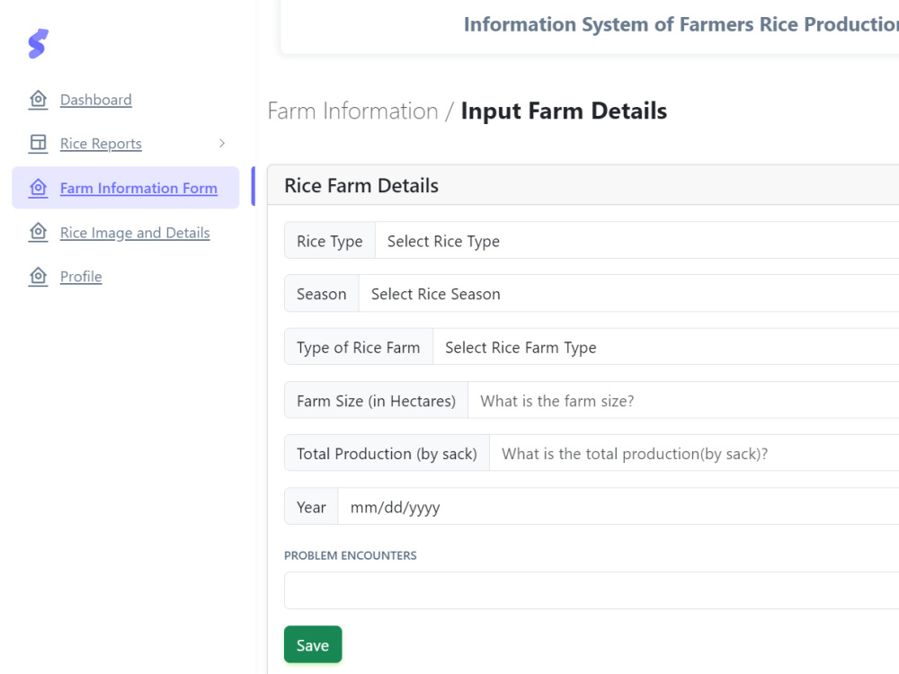Expand the Rice Reports chevron
The image size is (899, 674).
click(222, 143)
